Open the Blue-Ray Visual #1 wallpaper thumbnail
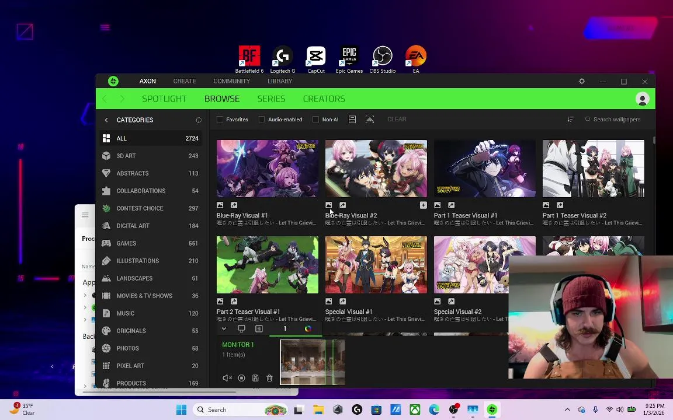 pyautogui.click(x=268, y=169)
